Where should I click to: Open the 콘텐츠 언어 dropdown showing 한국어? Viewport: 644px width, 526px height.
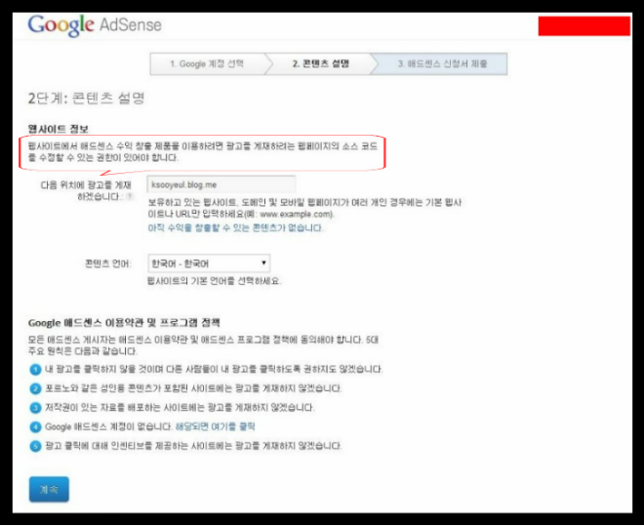209,263
